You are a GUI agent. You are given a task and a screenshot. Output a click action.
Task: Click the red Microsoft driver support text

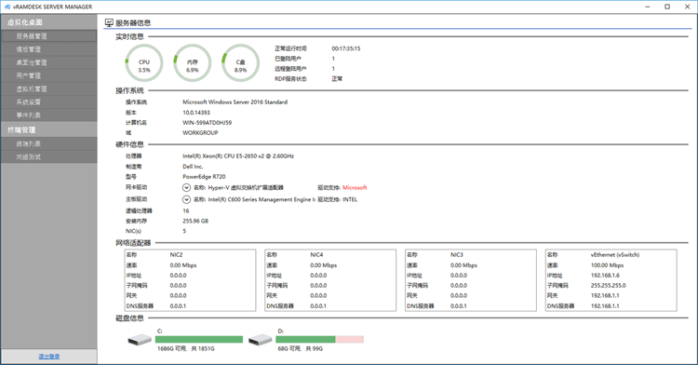(355, 188)
